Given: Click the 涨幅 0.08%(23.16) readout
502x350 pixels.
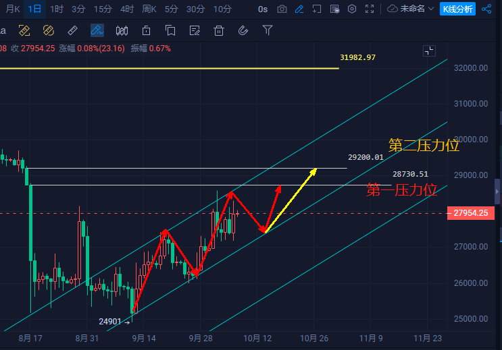Looking at the screenshot, I should coord(92,49).
